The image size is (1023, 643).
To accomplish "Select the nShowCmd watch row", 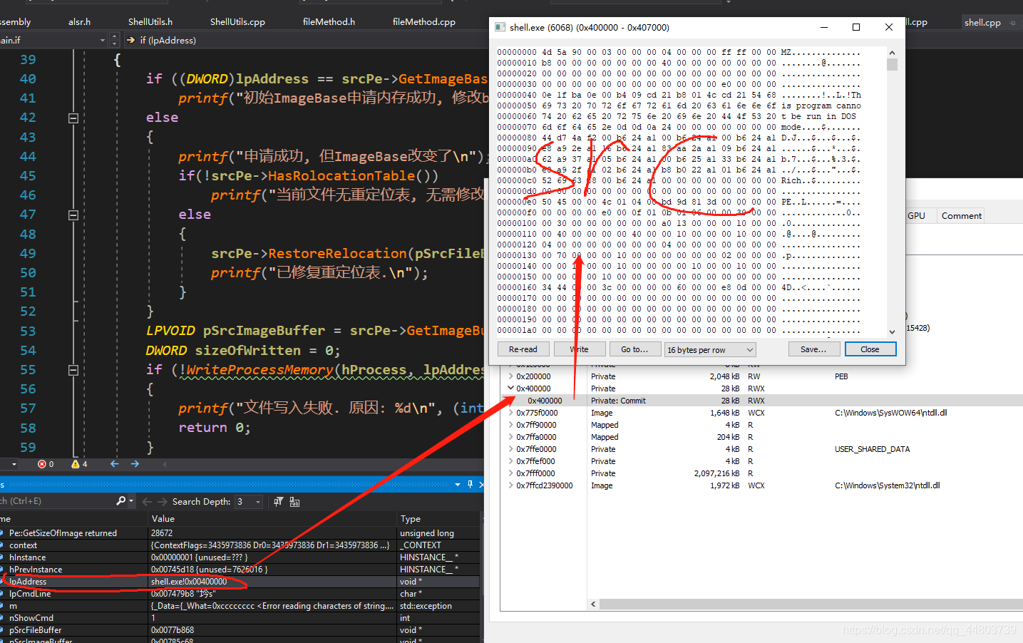I will coord(240,618).
